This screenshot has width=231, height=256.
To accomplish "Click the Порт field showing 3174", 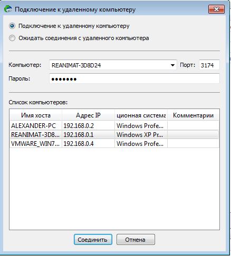I will coord(209,65).
